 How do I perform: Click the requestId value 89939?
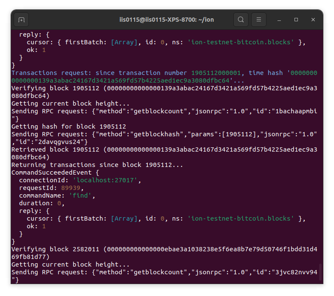pos(71,188)
